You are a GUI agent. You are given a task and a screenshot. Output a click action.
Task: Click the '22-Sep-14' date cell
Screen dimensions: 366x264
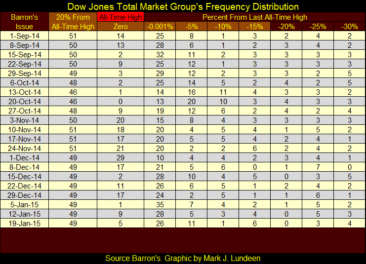tap(25, 64)
